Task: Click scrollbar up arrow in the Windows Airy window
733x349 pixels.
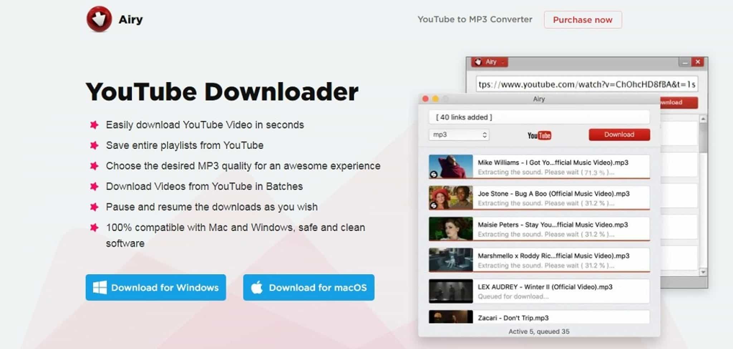Action: pos(703,119)
